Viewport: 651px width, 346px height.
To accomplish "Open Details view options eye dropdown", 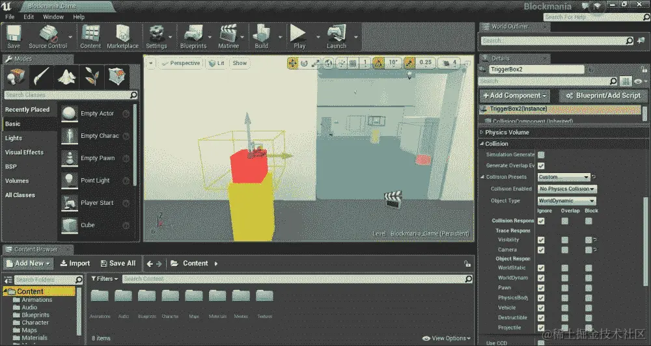I will tap(639, 81).
